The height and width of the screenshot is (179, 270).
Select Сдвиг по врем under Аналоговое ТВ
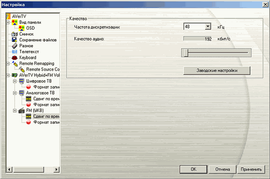pyautogui.click(x=46, y=99)
